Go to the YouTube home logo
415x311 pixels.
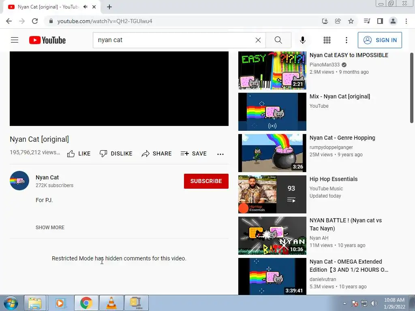[47, 40]
